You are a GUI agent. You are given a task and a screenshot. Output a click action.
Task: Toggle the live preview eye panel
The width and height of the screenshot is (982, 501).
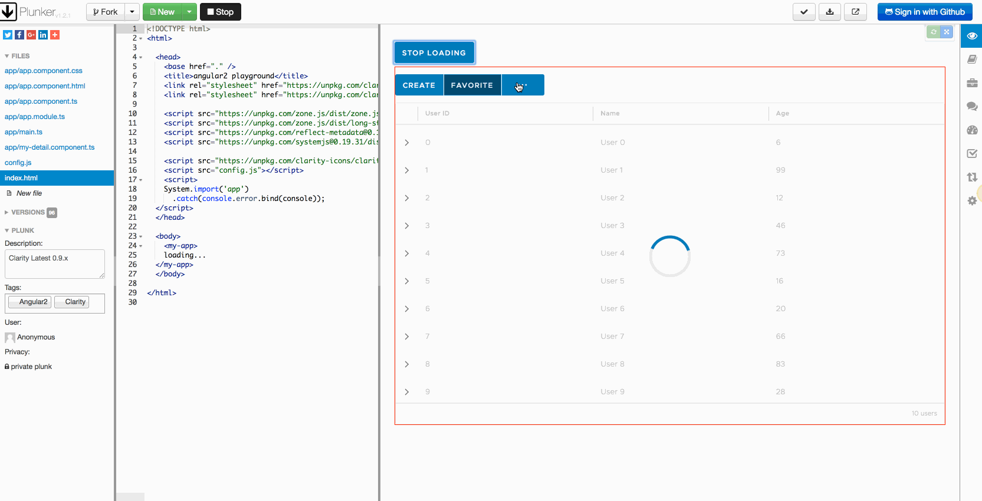tap(972, 36)
